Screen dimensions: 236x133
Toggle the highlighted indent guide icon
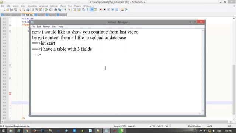point(91,10)
